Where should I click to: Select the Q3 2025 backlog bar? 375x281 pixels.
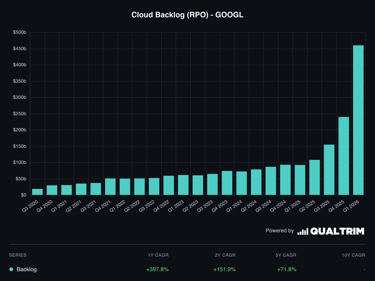click(x=329, y=170)
